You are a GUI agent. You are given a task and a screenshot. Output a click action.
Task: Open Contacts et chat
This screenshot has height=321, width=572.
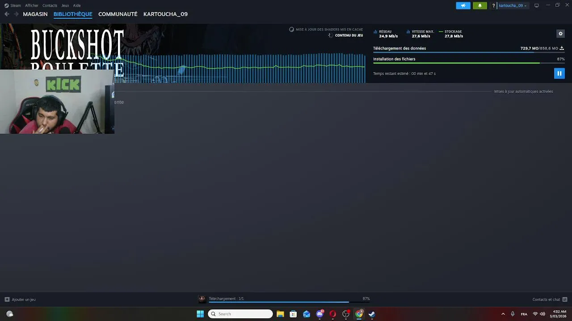point(546,300)
